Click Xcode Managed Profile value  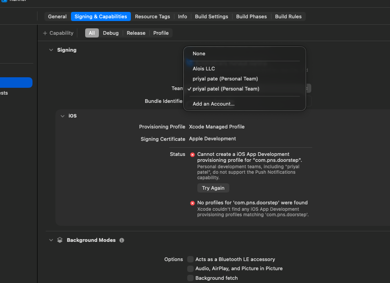pyautogui.click(x=217, y=127)
